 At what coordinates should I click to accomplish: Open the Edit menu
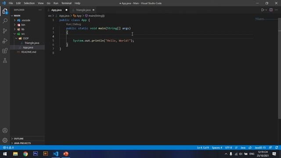click(x=18, y=3)
